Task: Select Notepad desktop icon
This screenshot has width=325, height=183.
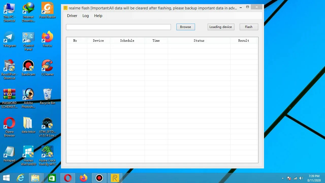Action: pyautogui.click(x=9, y=154)
